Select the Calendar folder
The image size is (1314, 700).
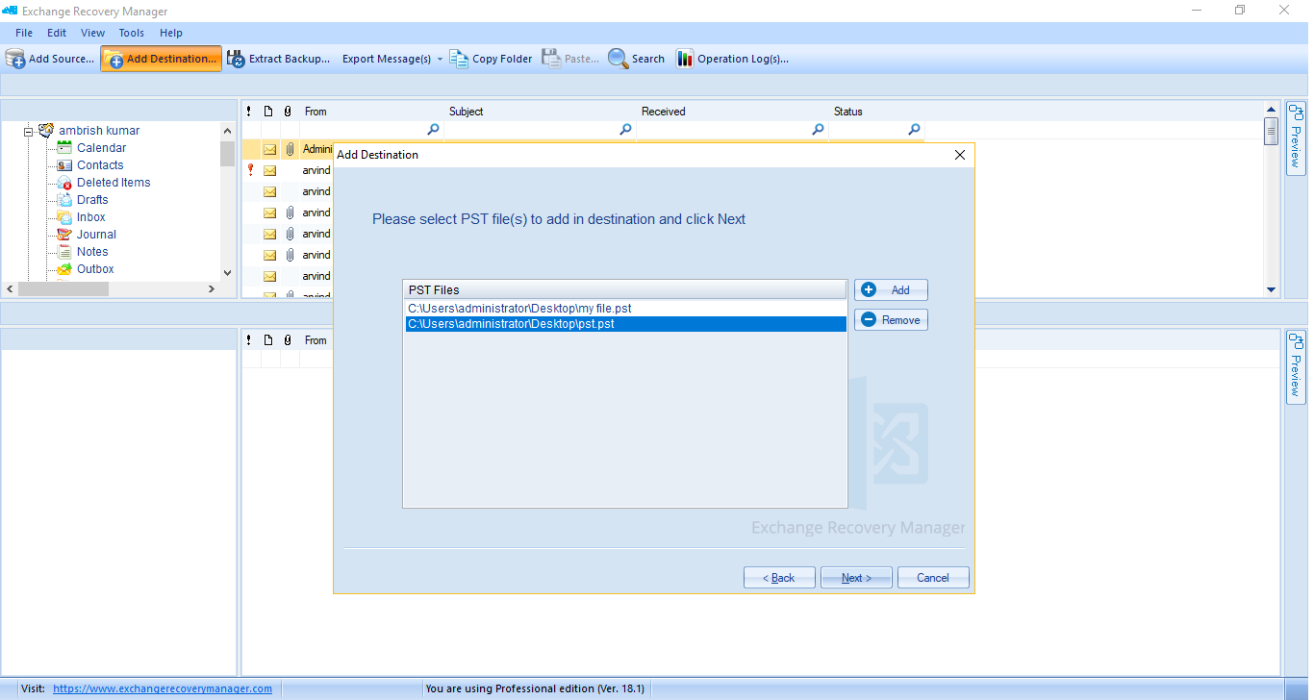coord(101,148)
